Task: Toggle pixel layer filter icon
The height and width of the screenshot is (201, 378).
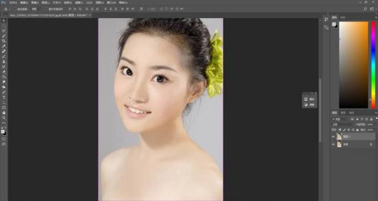Action: click(352, 119)
